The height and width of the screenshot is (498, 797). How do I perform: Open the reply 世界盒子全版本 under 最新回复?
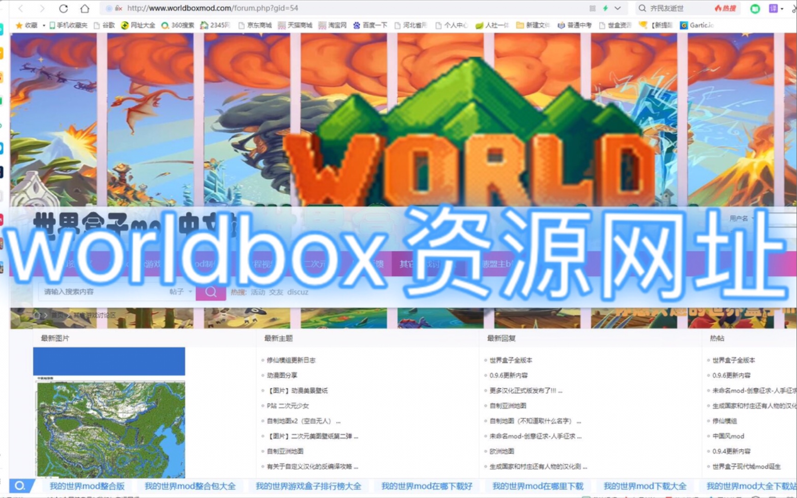pos(511,360)
